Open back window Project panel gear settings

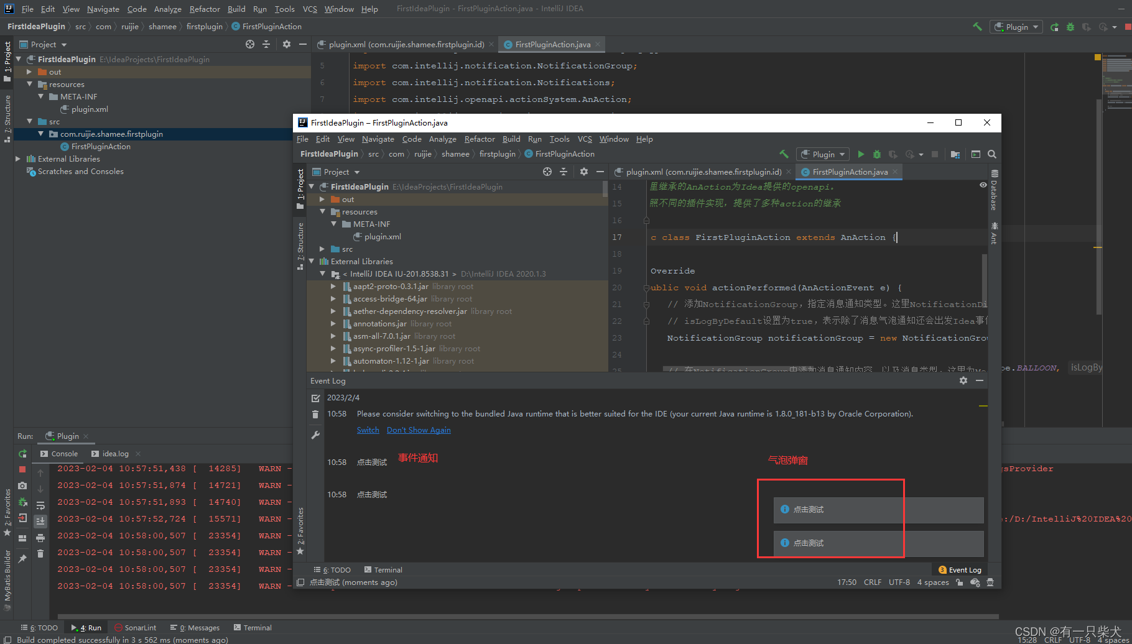(x=287, y=44)
